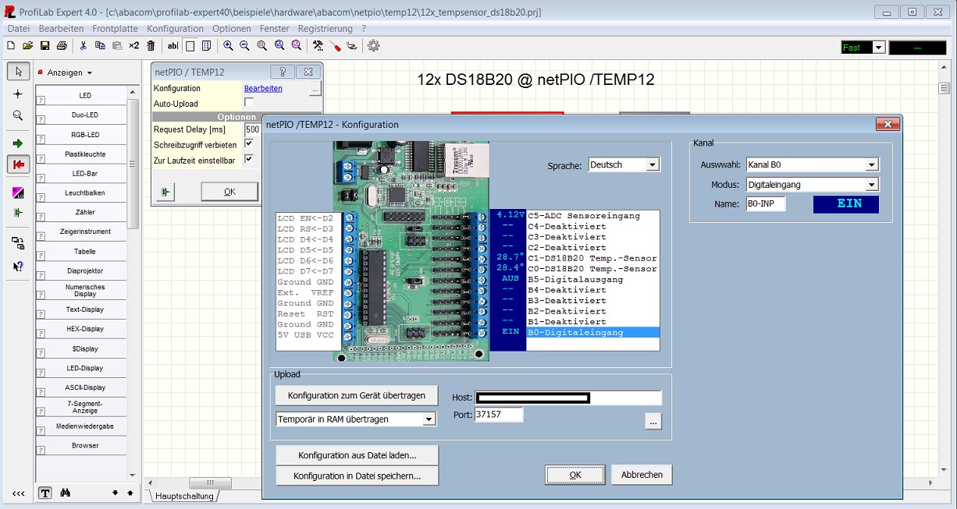Open the Datei menu
This screenshot has height=509, width=957.
(x=19, y=28)
